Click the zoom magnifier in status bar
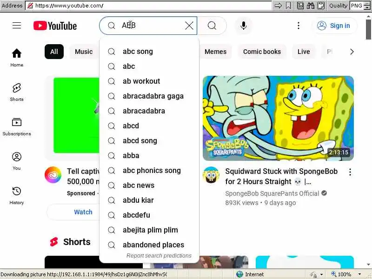The width and height of the screenshot is (372, 279). [x=333, y=274]
